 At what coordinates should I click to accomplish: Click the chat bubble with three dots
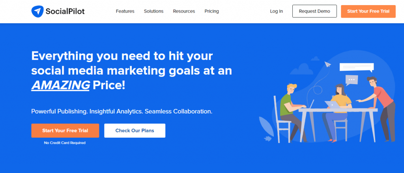point(352,80)
